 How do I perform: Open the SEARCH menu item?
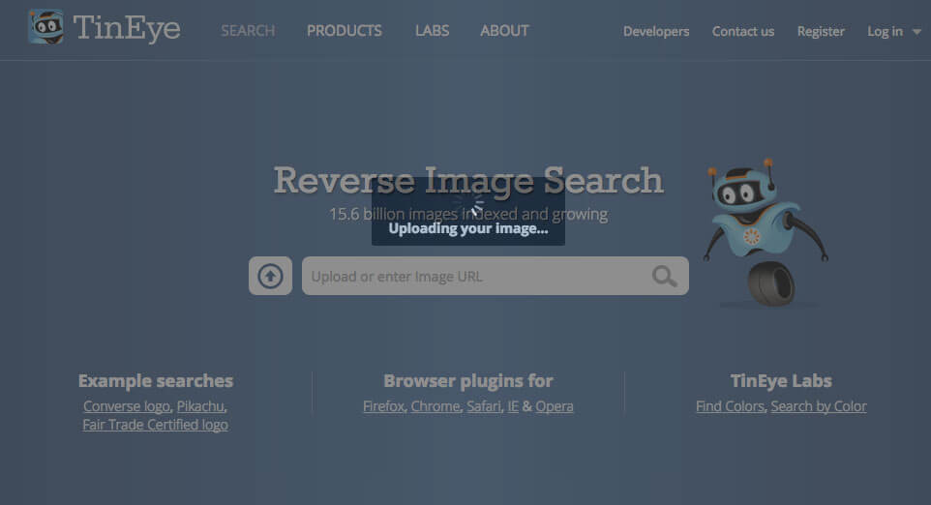[x=248, y=31]
